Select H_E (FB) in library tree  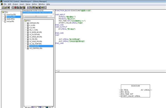click(x=32, y=28)
